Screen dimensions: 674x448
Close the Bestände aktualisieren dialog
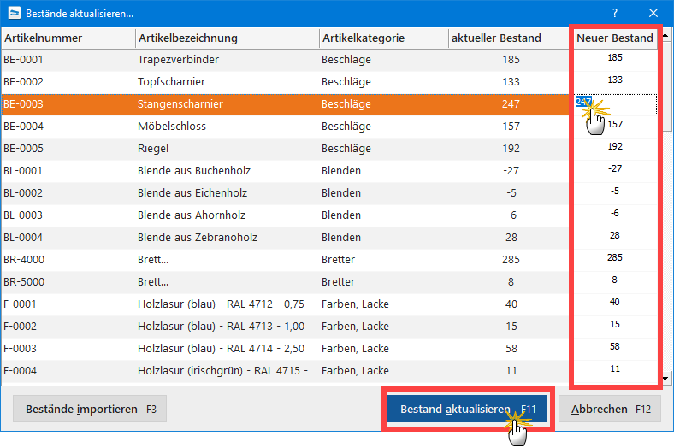[x=653, y=14]
